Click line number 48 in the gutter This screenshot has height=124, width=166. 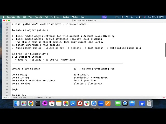pyautogui.click(x=7, y=69)
